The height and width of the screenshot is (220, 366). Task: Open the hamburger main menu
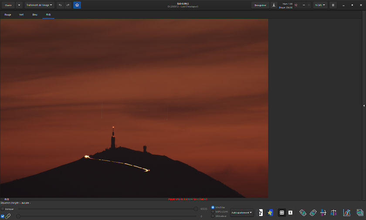pos(333,5)
